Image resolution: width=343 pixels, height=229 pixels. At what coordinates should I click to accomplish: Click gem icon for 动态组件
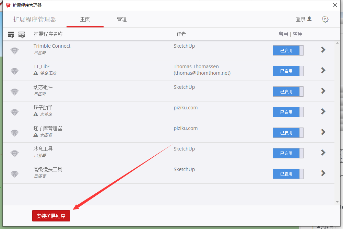tap(15, 92)
